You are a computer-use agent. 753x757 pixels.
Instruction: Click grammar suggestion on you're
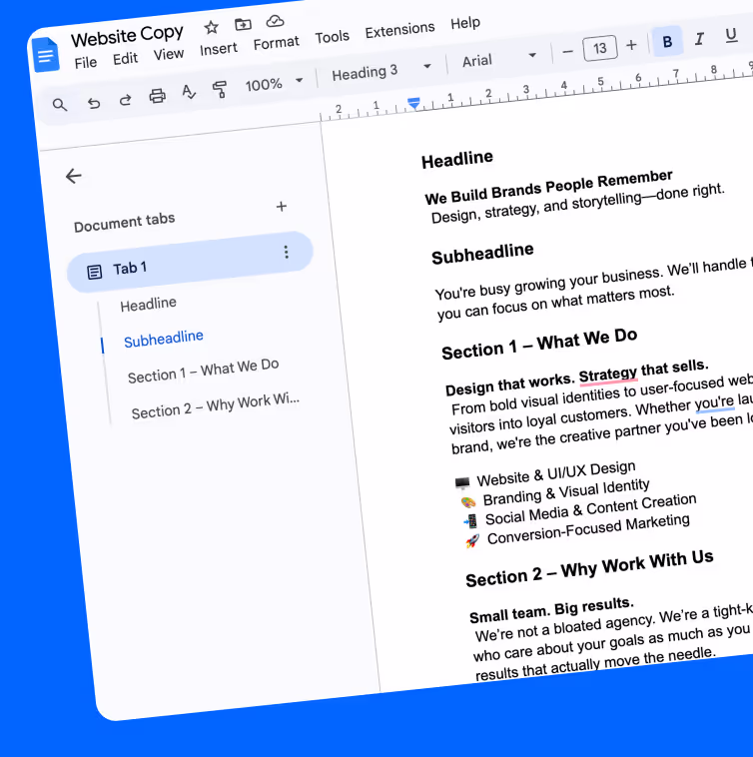click(714, 402)
